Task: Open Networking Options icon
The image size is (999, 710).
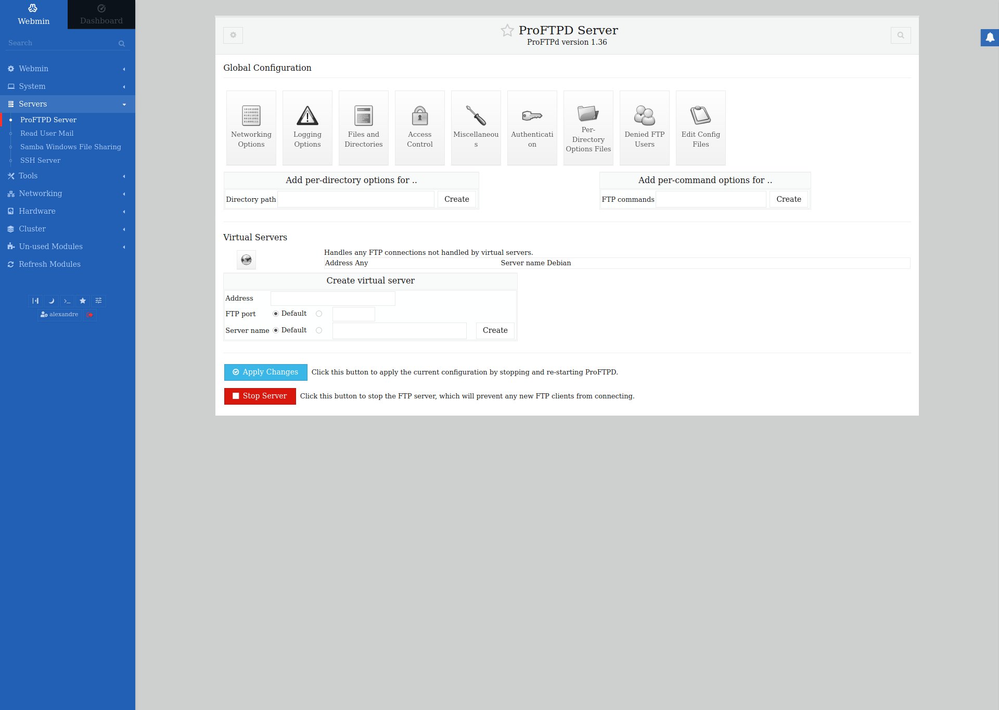Action: (x=251, y=116)
